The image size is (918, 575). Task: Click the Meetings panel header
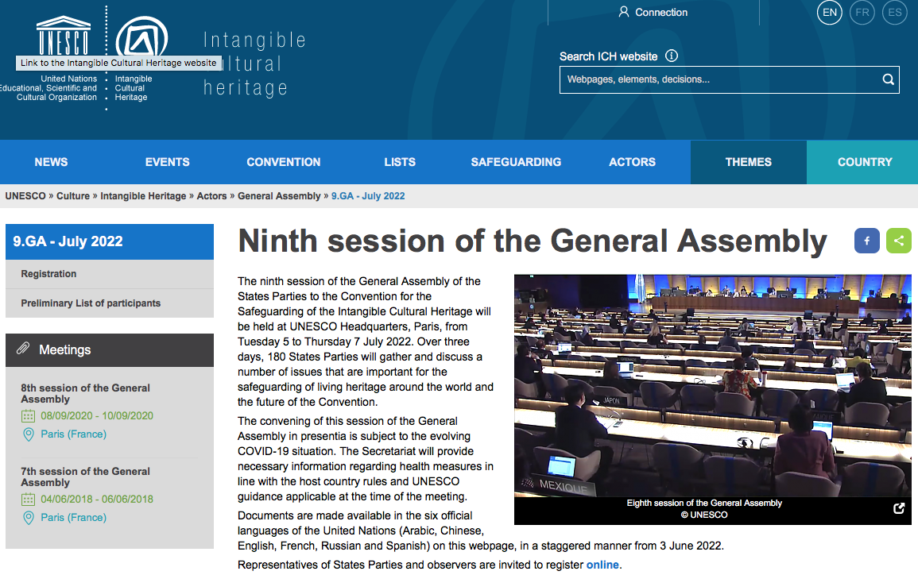point(110,349)
